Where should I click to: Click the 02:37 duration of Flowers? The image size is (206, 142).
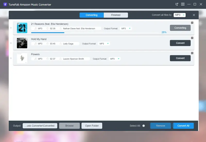[x=53, y=59]
